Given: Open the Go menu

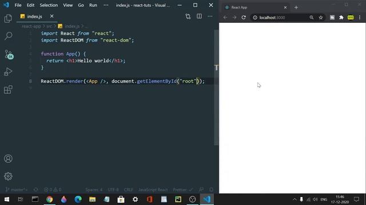Looking at the screenshot, I should click(x=81, y=5).
